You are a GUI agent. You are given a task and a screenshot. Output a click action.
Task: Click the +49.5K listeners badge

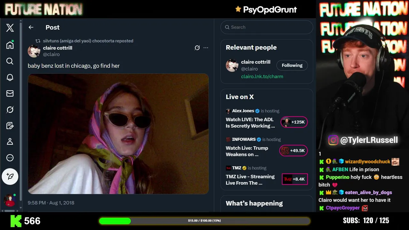(293, 150)
